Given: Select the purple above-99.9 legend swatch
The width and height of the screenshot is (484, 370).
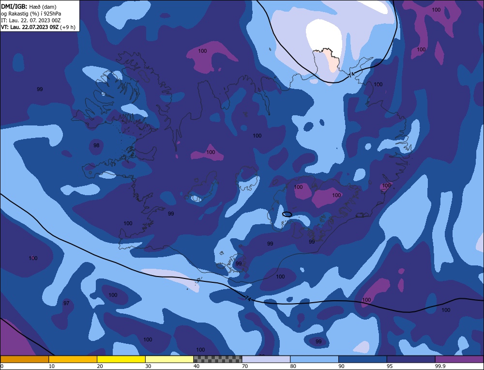Looking at the screenshot, I should (x=459, y=359).
